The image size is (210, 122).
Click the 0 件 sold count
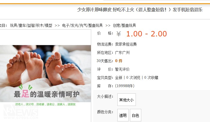pyautogui.click(x=119, y=61)
